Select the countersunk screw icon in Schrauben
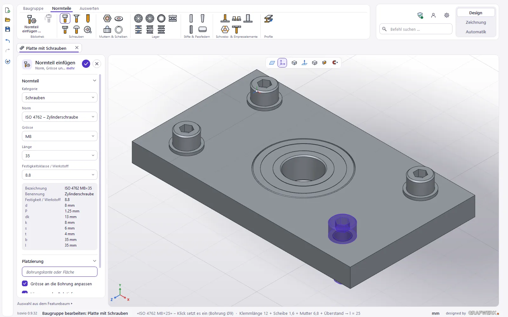Screen dimensions: 508x317 [77, 19]
